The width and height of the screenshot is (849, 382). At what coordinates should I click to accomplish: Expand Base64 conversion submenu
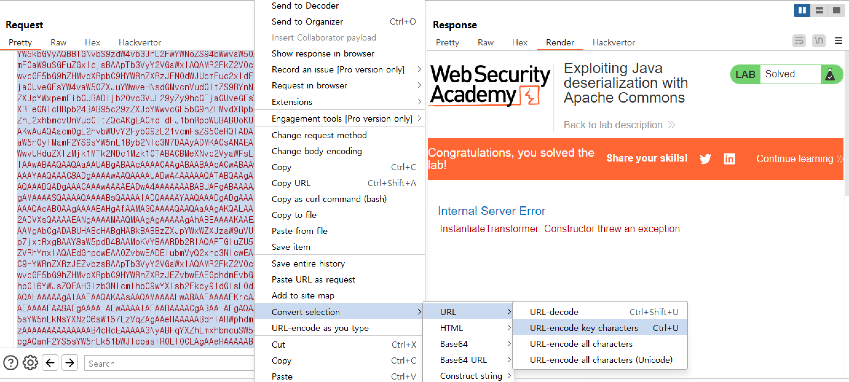click(x=468, y=344)
